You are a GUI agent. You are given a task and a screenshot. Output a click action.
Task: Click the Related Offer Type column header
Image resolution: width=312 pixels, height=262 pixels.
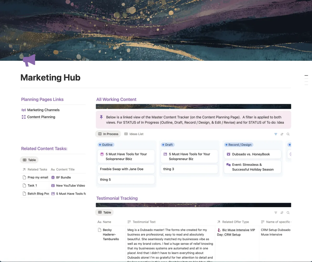tap(233, 222)
